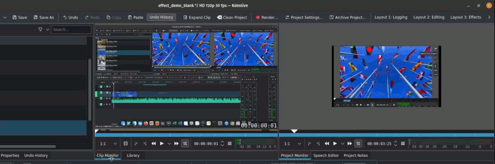Open the Speech Editor tab
495x164 pixels.
[326, 155]
